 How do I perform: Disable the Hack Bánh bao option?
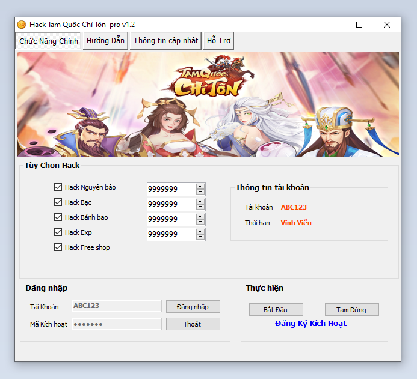58,217
